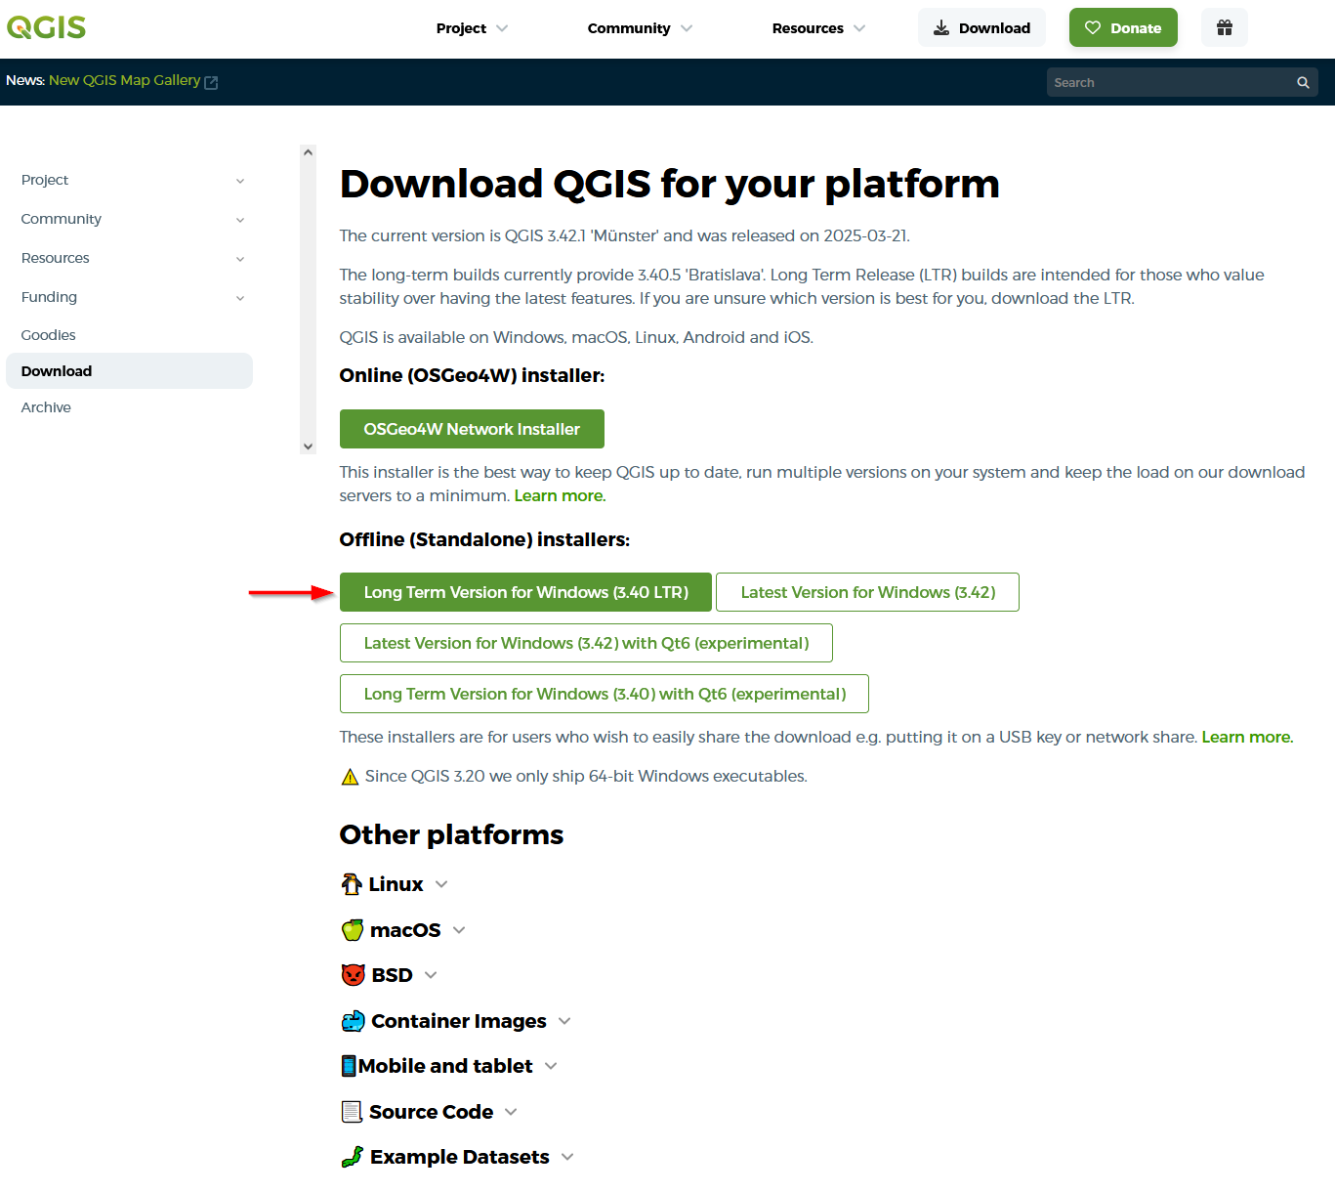Click the QGIS logo in the header

pyautogui.click(x=46, y=27)
